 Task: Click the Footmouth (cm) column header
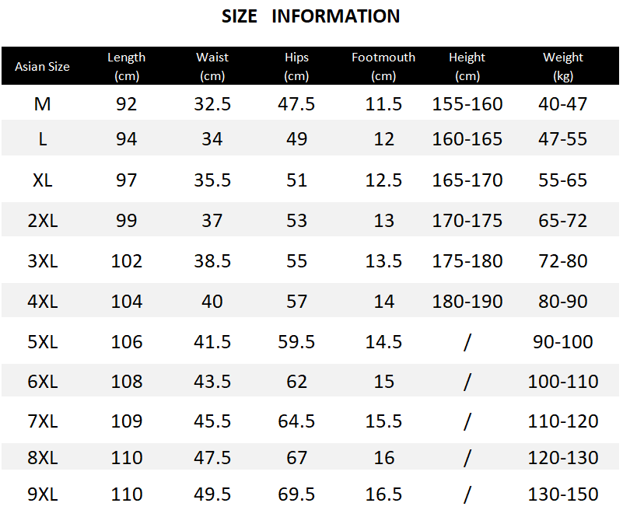click(x=383, y=66)
